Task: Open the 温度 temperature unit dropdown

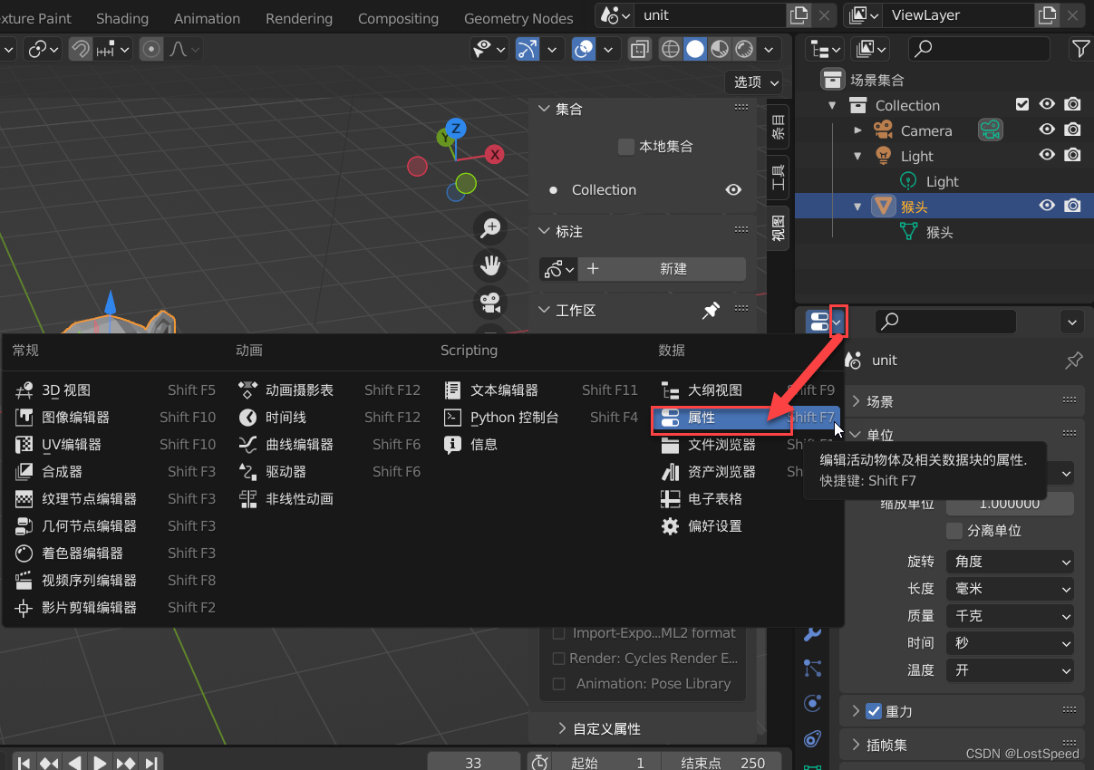Action: 1009,670
